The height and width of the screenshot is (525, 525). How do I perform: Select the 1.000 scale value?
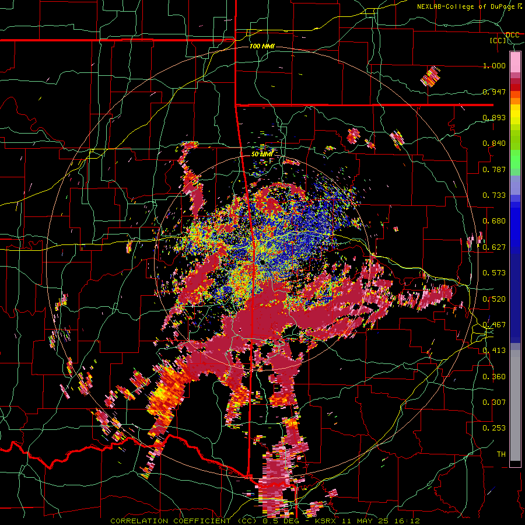(x=494, y=65)
